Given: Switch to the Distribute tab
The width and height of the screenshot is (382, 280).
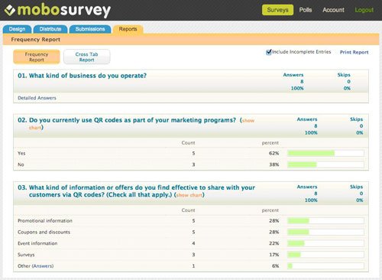Looking at the screenshot, I should 50,29.
